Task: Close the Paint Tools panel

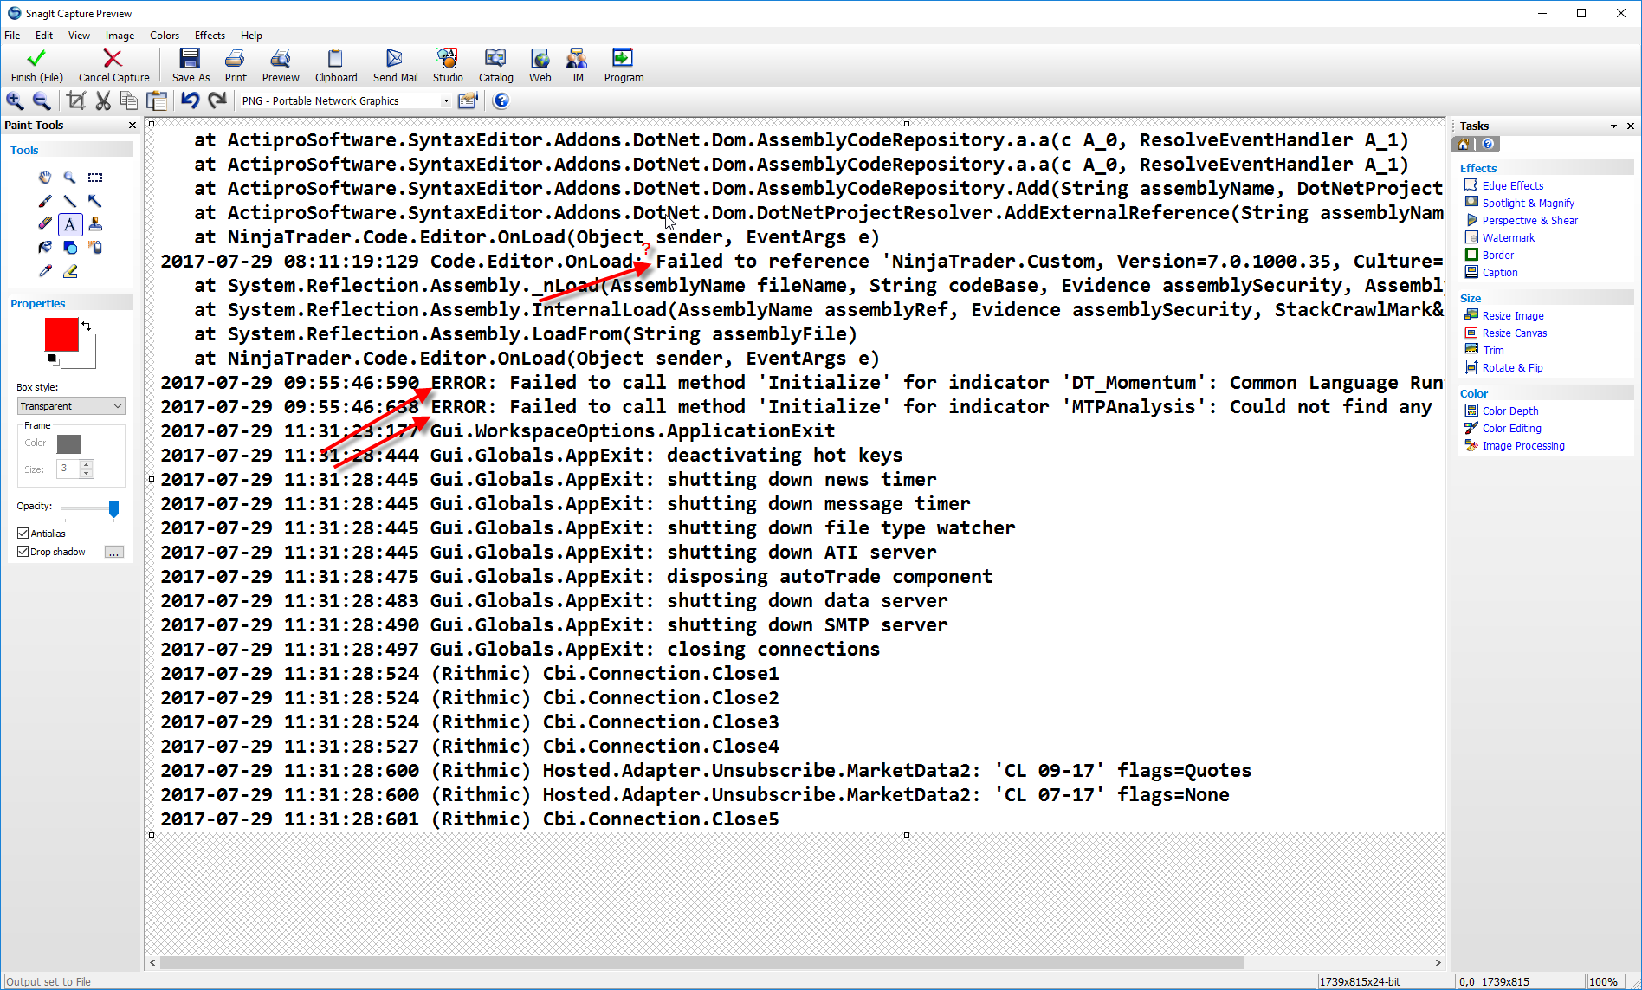Action: [x=133, y=126]
